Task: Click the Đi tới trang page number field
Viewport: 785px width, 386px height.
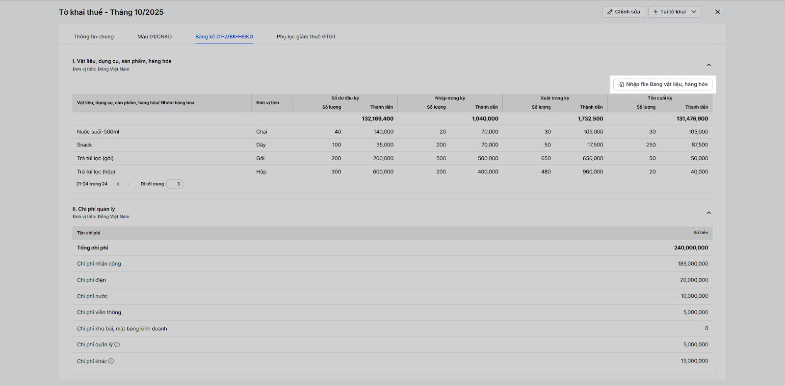Action: [175, 184]
